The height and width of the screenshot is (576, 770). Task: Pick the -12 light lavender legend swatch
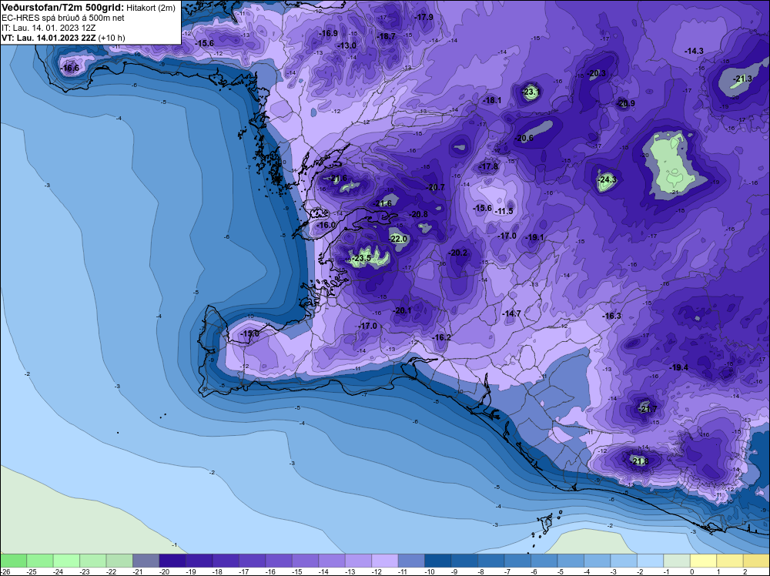(x=384, y=561)
